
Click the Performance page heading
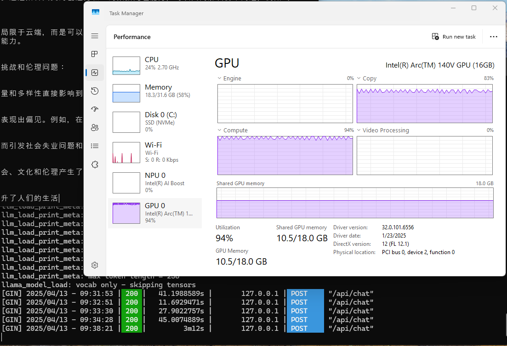coord(132,37)
